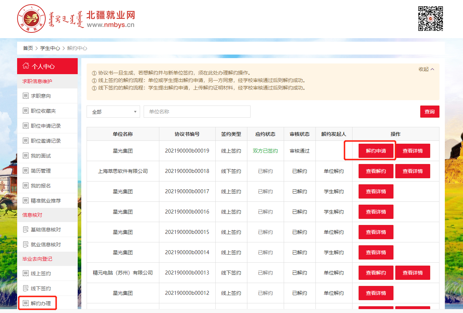Click 学生中心 breadcrumb link
Screen dimensions: 463x313
coord(50,48)
